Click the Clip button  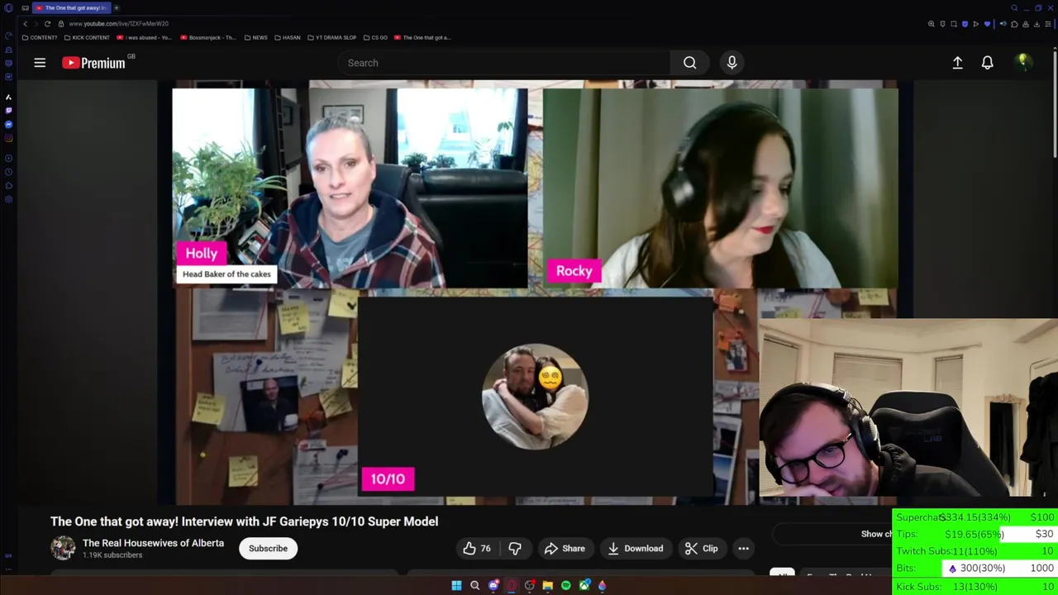[702, 549]
